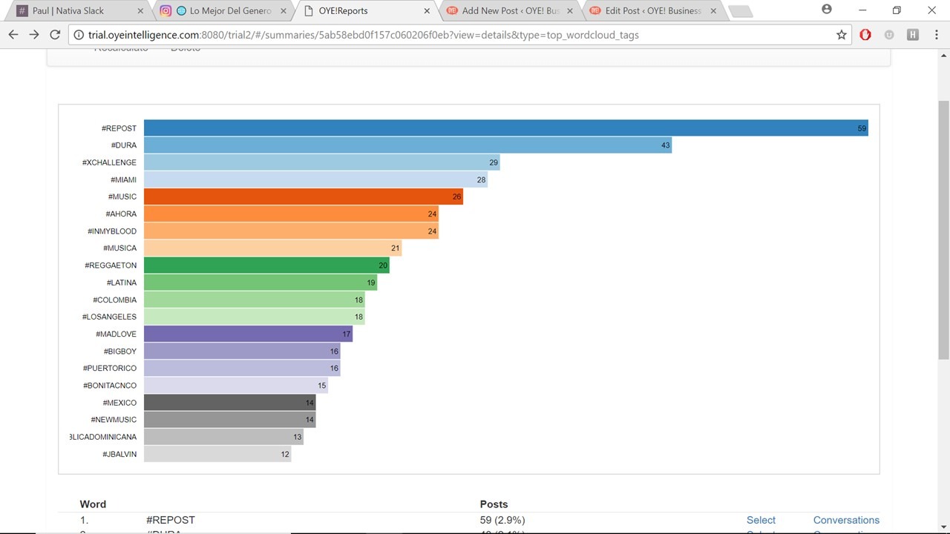Viewport: 950px width, 534px height.
Task: Click the #REPOST blue bar
Action: coord(505,128)
